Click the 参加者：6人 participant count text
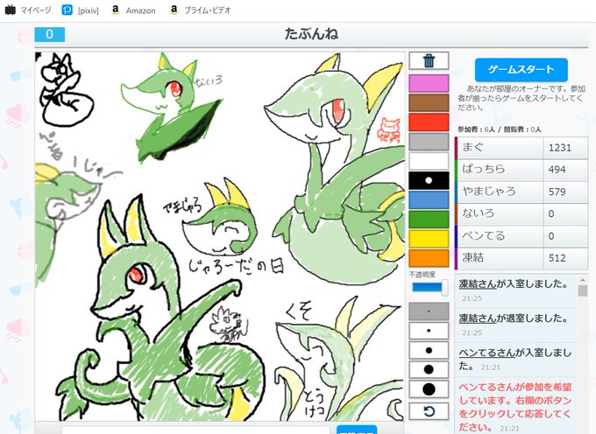596x434 pixels. [x=476, y=129]
